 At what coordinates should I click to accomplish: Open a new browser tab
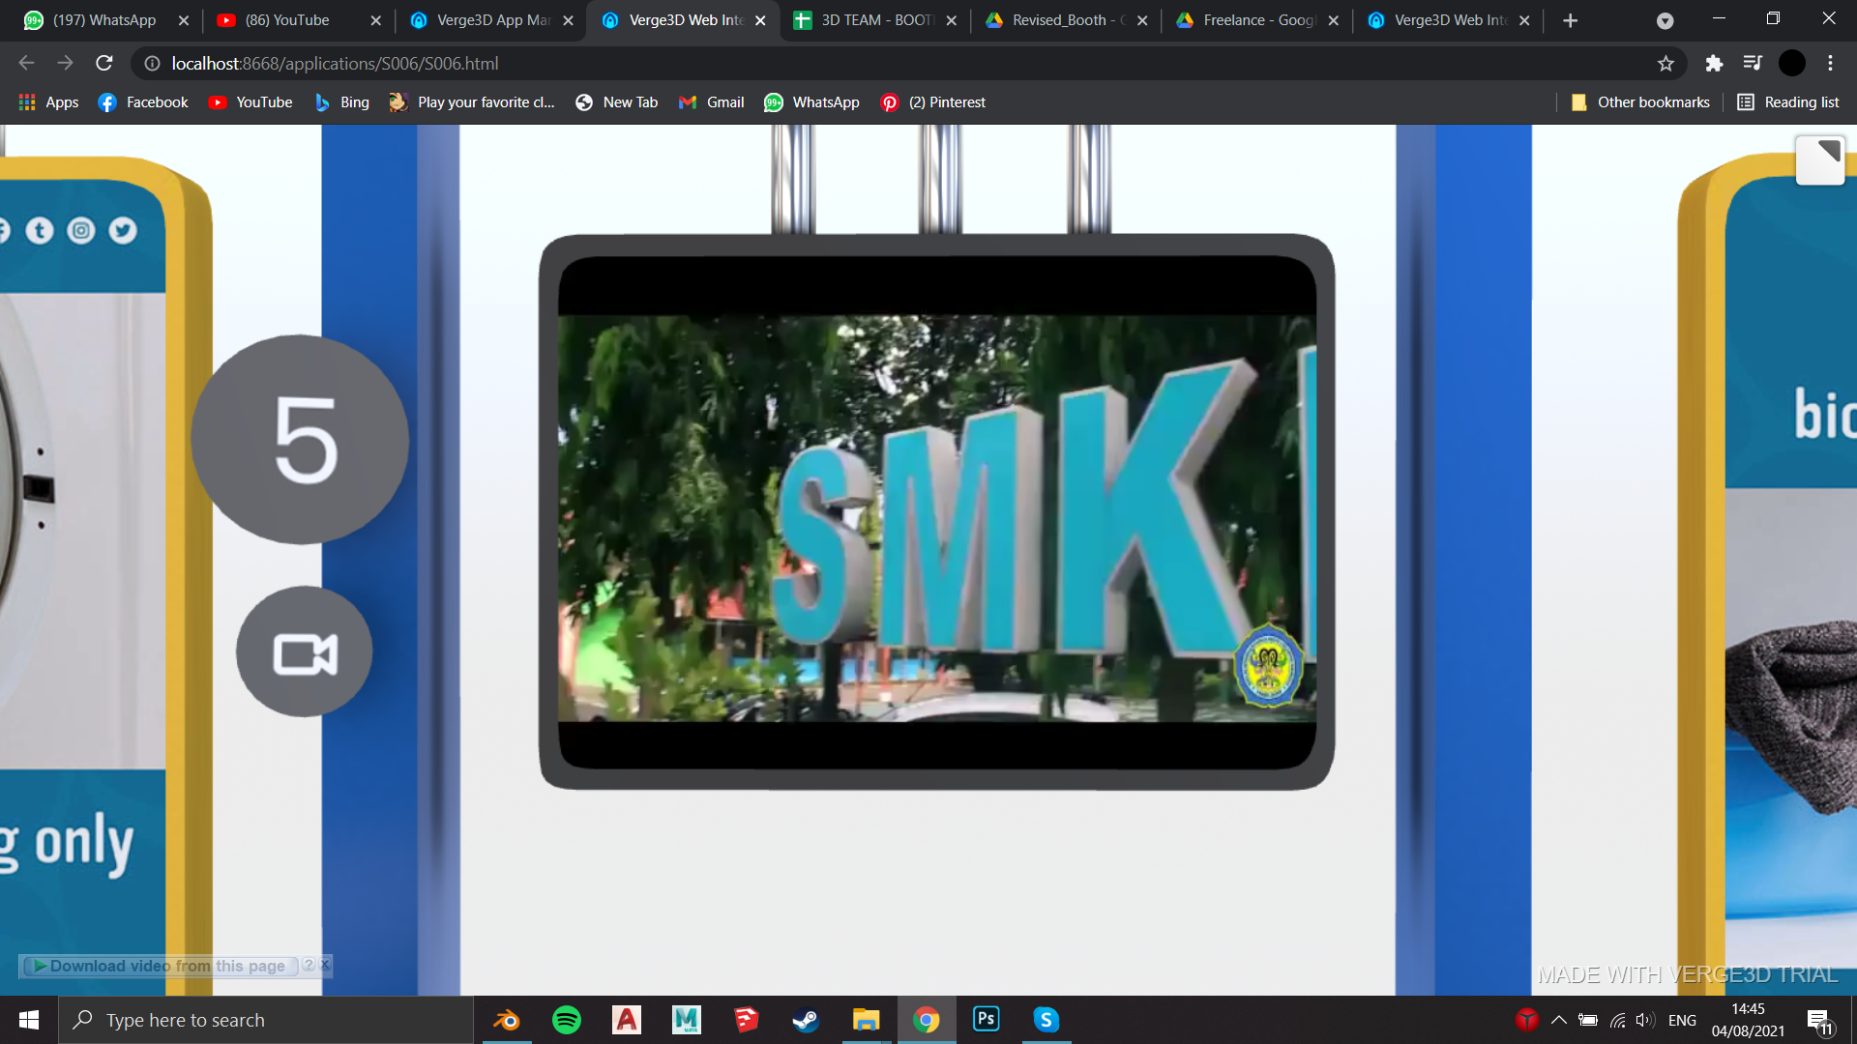[1571, 20]
